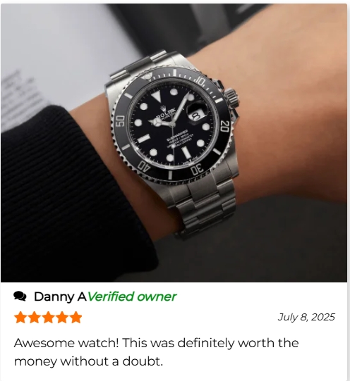Click the date window showing 8 on the watch

pyautogui.click(x=196, y=116)
